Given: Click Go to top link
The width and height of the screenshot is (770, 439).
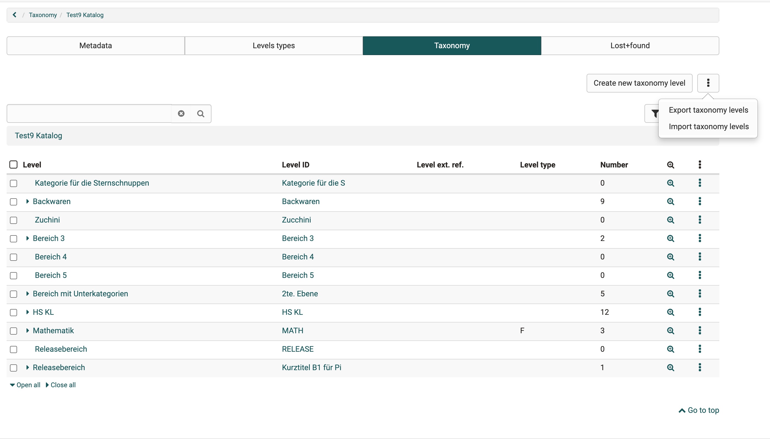Looking at the screenshot, I should point(699,410).
